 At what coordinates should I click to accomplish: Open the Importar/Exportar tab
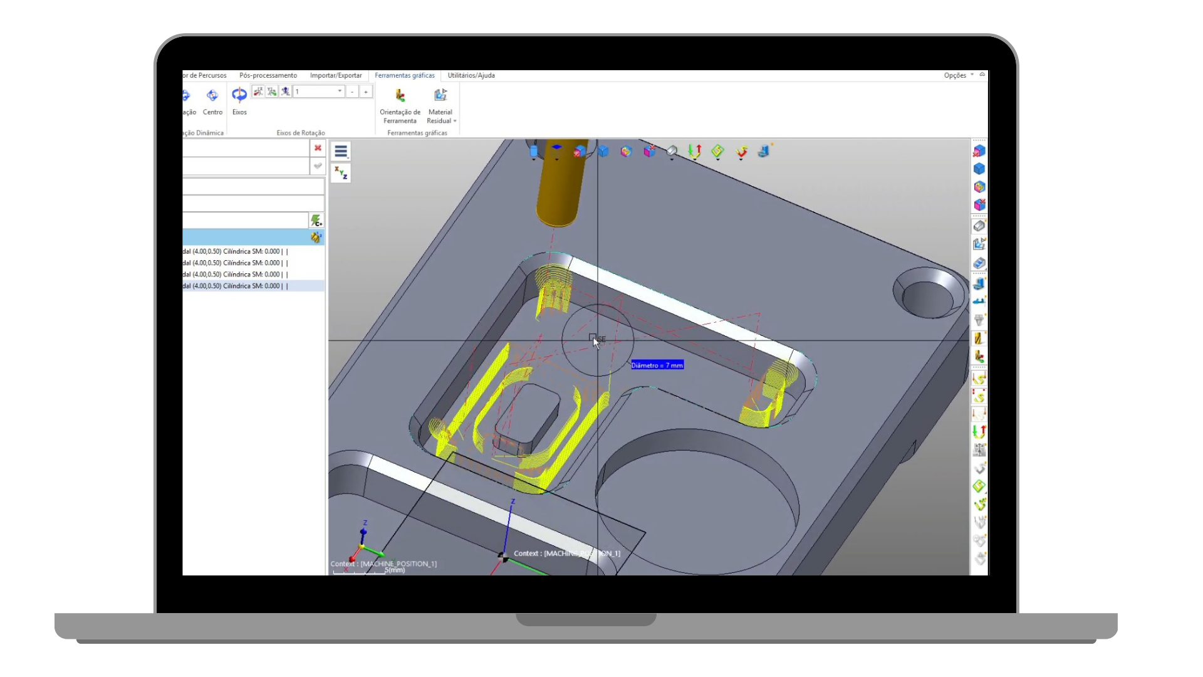(x=336, y=75)
